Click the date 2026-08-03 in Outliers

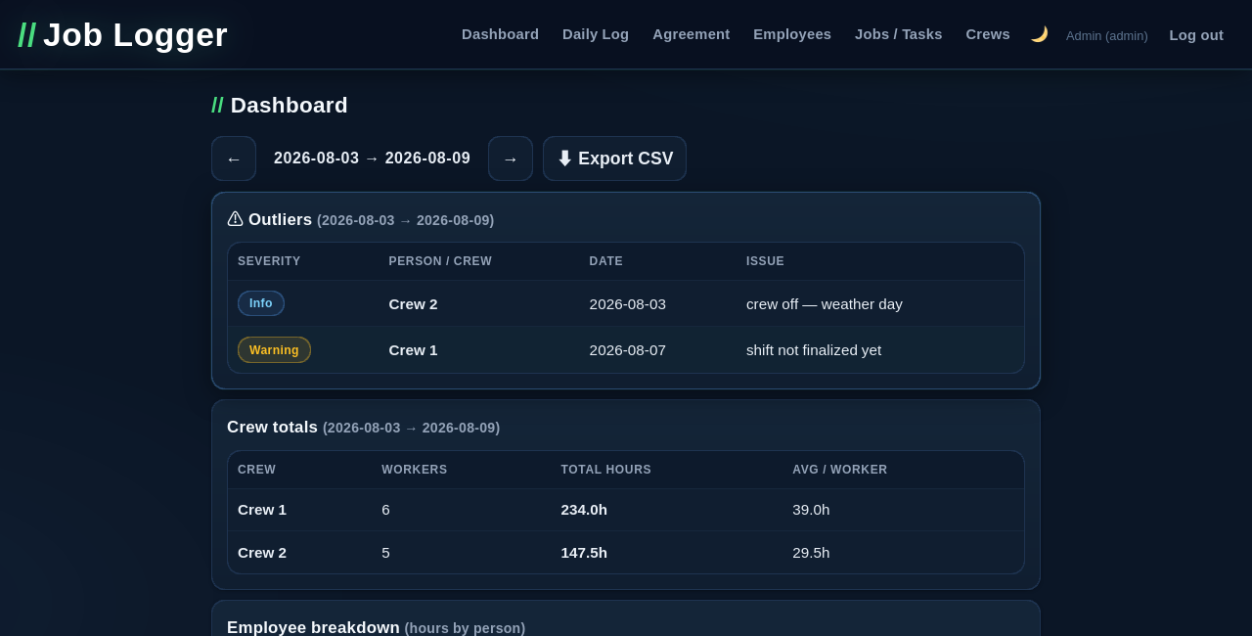[627, 304]
